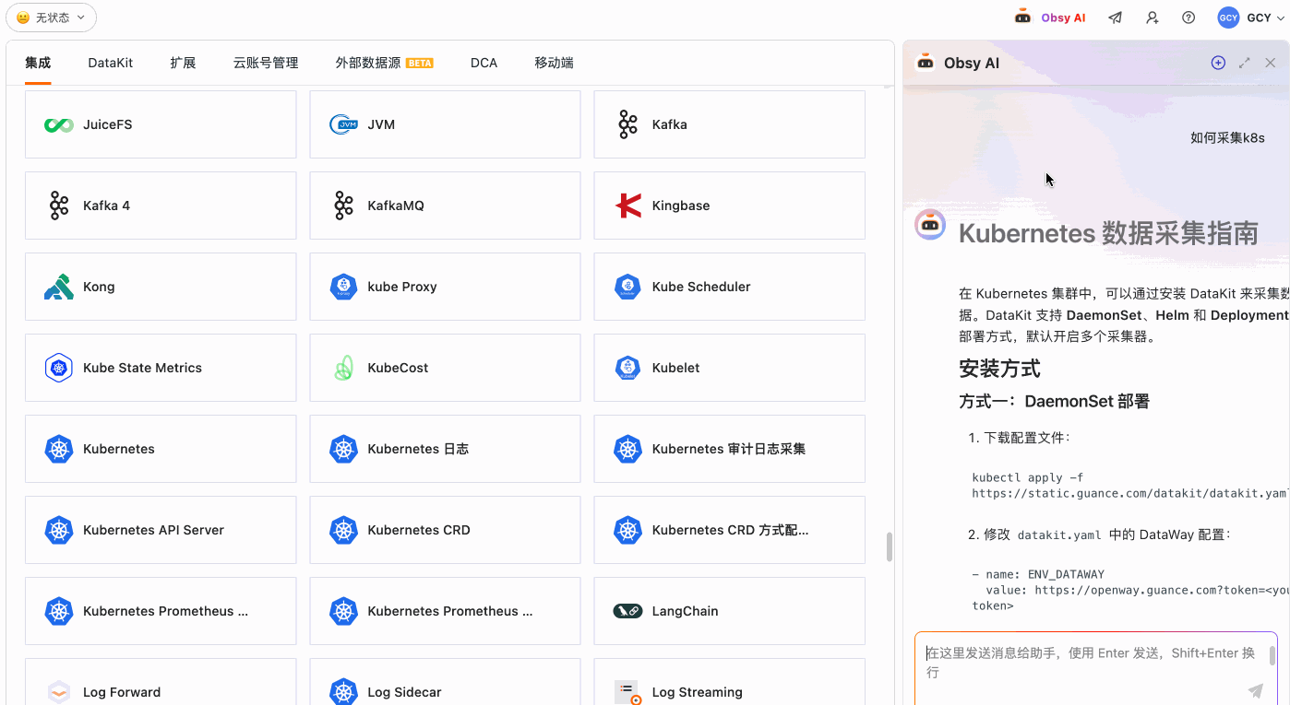Click the Obsy AI header link
This screenshot has width=1290, height=705.
1063,18
